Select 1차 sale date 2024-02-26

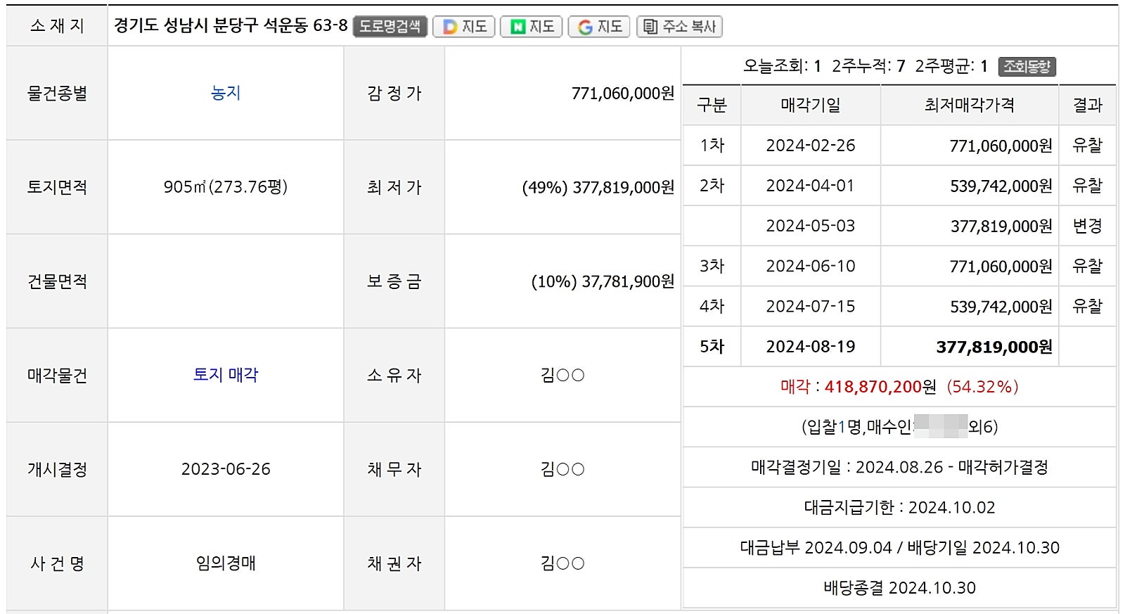pyautogui.click(x=811, y=146)
